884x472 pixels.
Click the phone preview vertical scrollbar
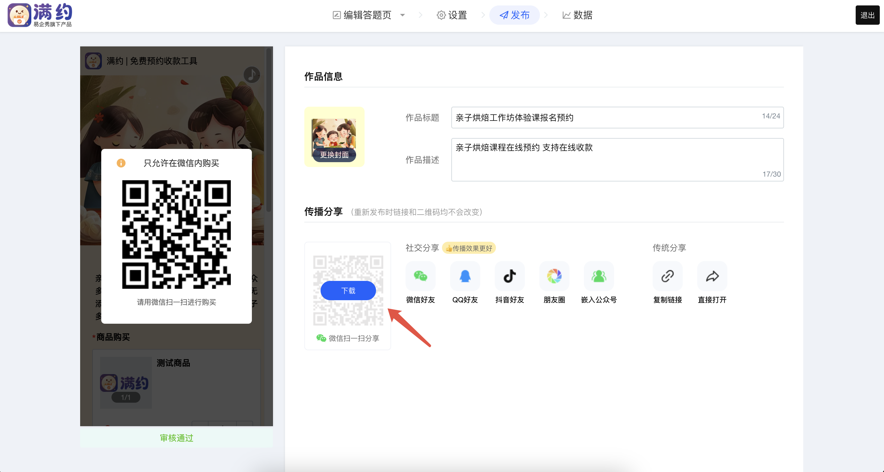[x=269, y=131]
